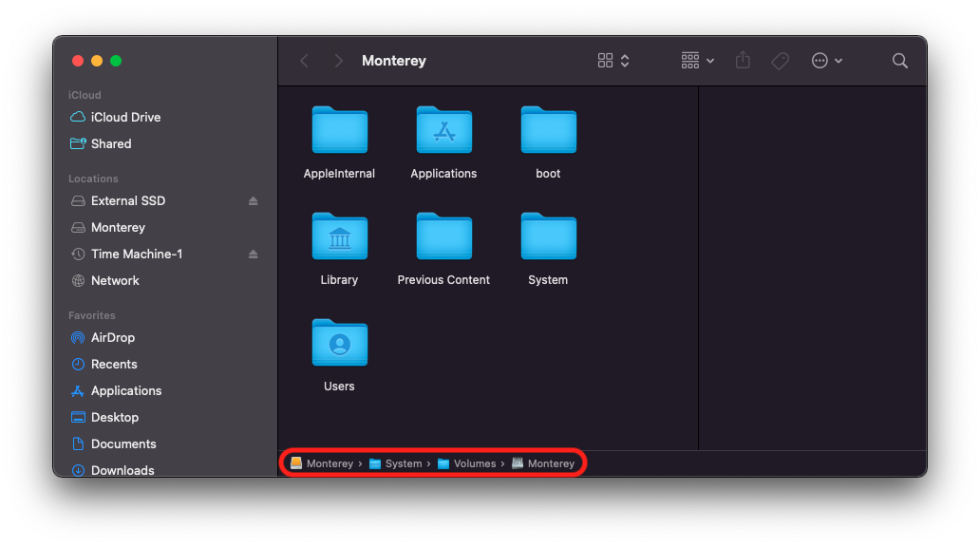This screenshot has height=547, width=980.
Task: Minimize the window with yellow button
Action: point(97,61)
